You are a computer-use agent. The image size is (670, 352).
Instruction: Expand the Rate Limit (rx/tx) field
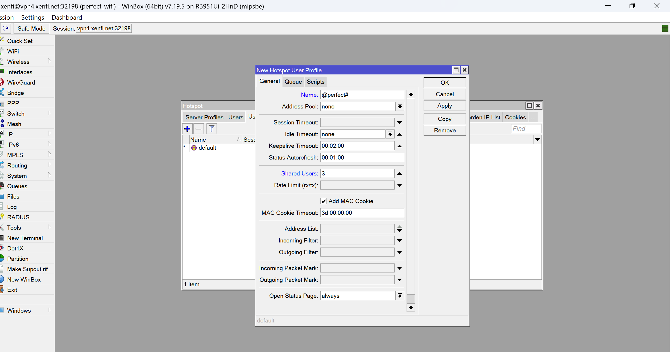click(399, 185)
